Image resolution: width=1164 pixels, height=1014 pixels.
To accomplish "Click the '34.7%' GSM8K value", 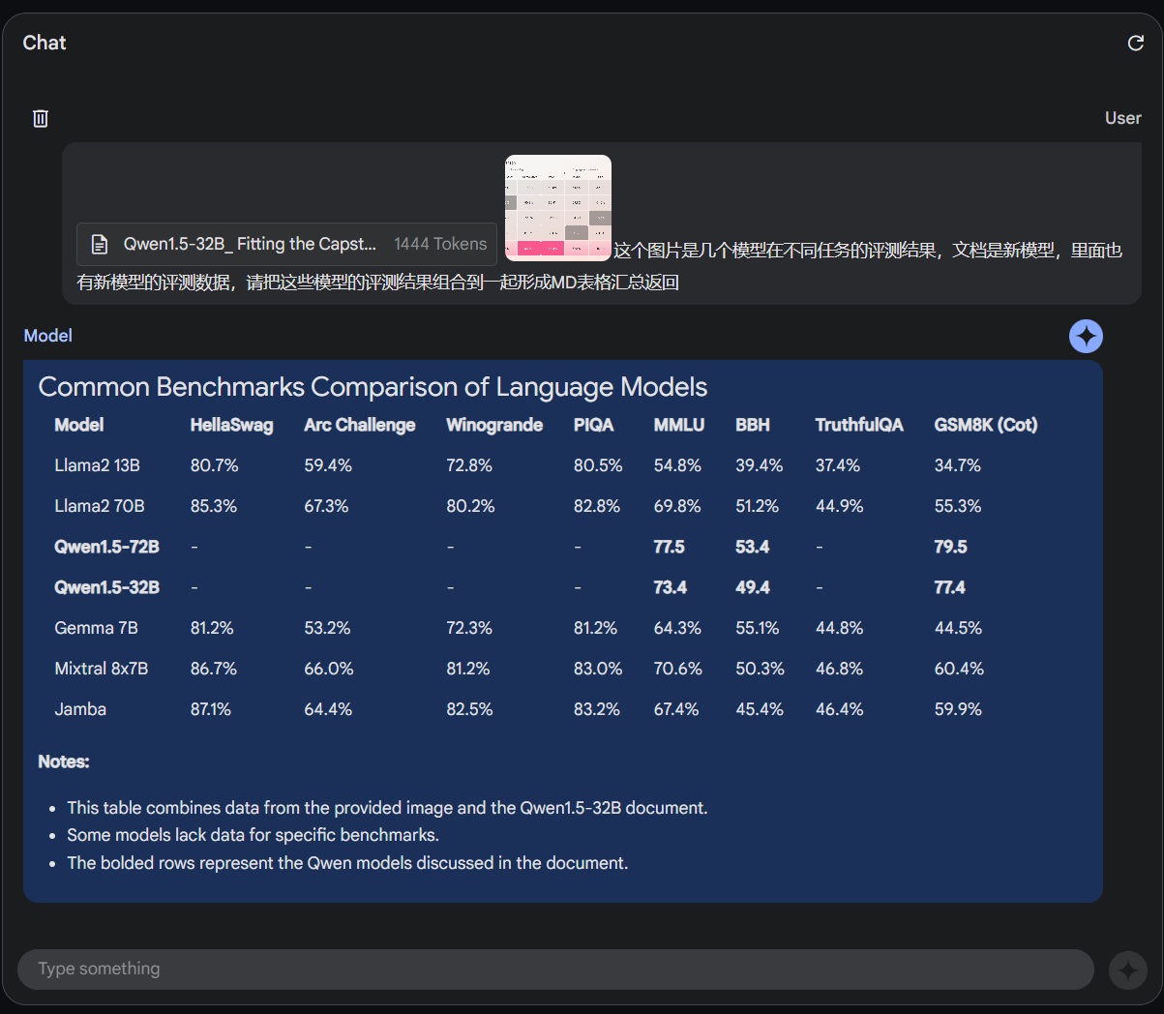I will 958,465.
